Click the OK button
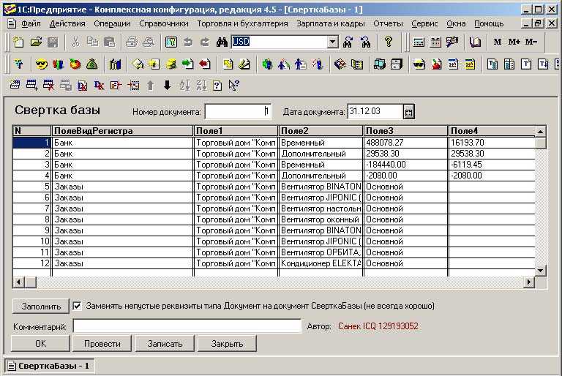This screenshot has height=376, width=562. (40, 344)
